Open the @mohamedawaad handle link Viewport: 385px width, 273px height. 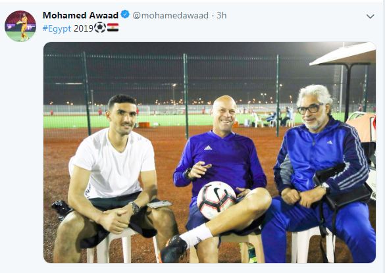click(170, 15)
